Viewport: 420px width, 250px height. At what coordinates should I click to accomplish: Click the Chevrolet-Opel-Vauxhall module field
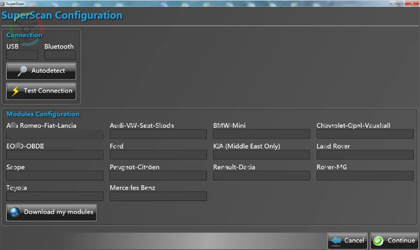tap(365, 134)
